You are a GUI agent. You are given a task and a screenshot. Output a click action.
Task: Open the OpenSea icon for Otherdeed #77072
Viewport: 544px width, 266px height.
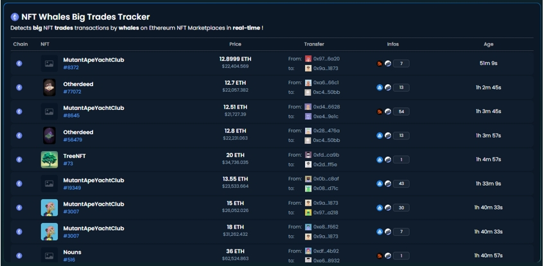380,87
